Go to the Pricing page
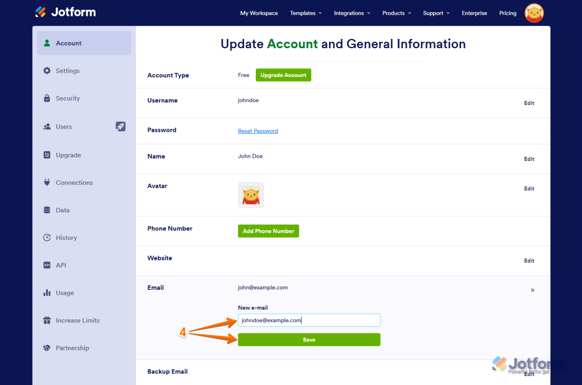The image size is (582, 385). click(508, 13)
